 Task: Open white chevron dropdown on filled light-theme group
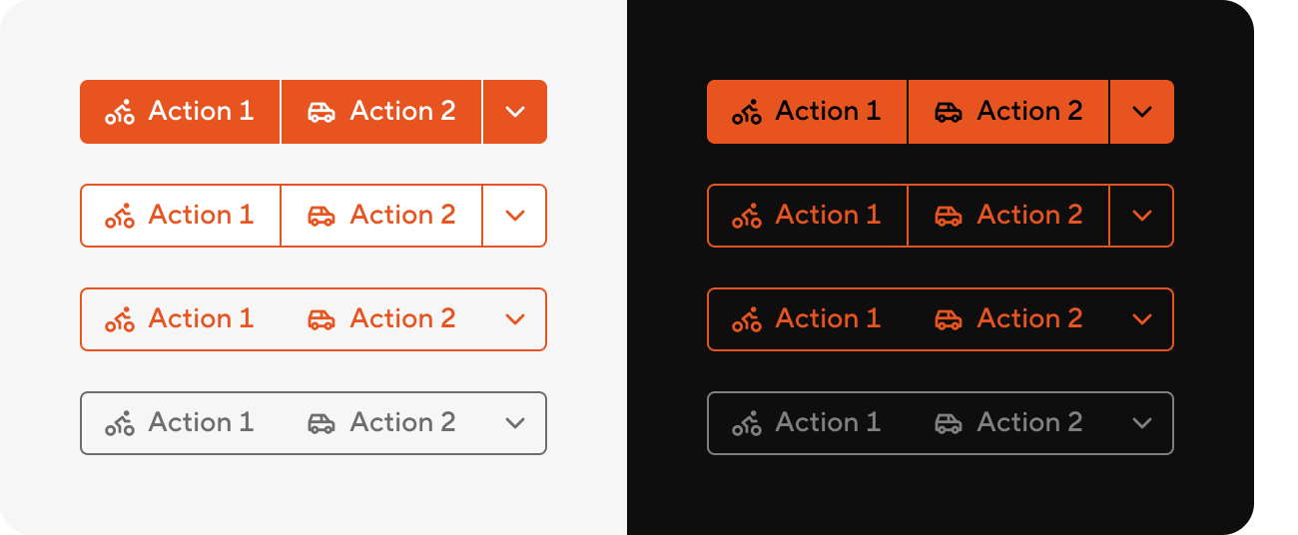pyautogui.click(x=515, y=112)
